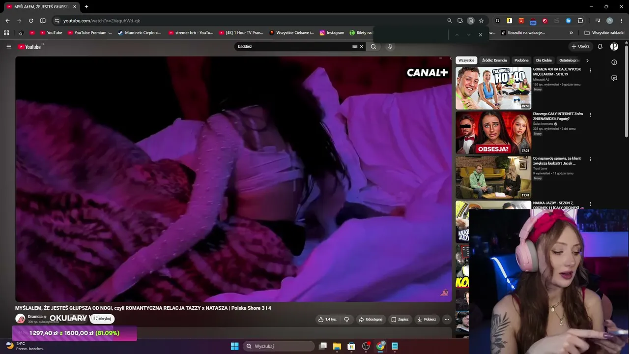629x354 pixels.
Task: Close the MYŚLAŁEM, ŻE JESTEŚ GŁUPSZA tab
Action: (75, 7)
